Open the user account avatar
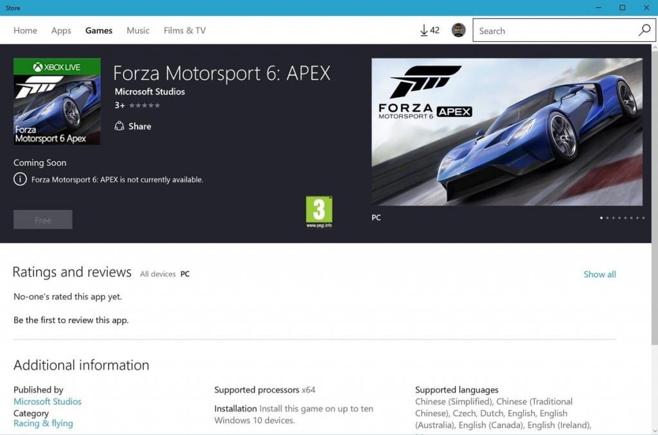The height and width of the screenshot is (435, 658). 458,30
